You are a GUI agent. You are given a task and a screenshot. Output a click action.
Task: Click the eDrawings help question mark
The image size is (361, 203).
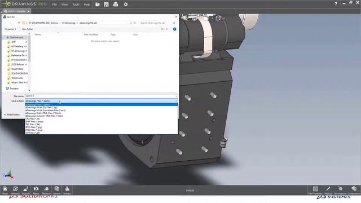coord(336,4)
